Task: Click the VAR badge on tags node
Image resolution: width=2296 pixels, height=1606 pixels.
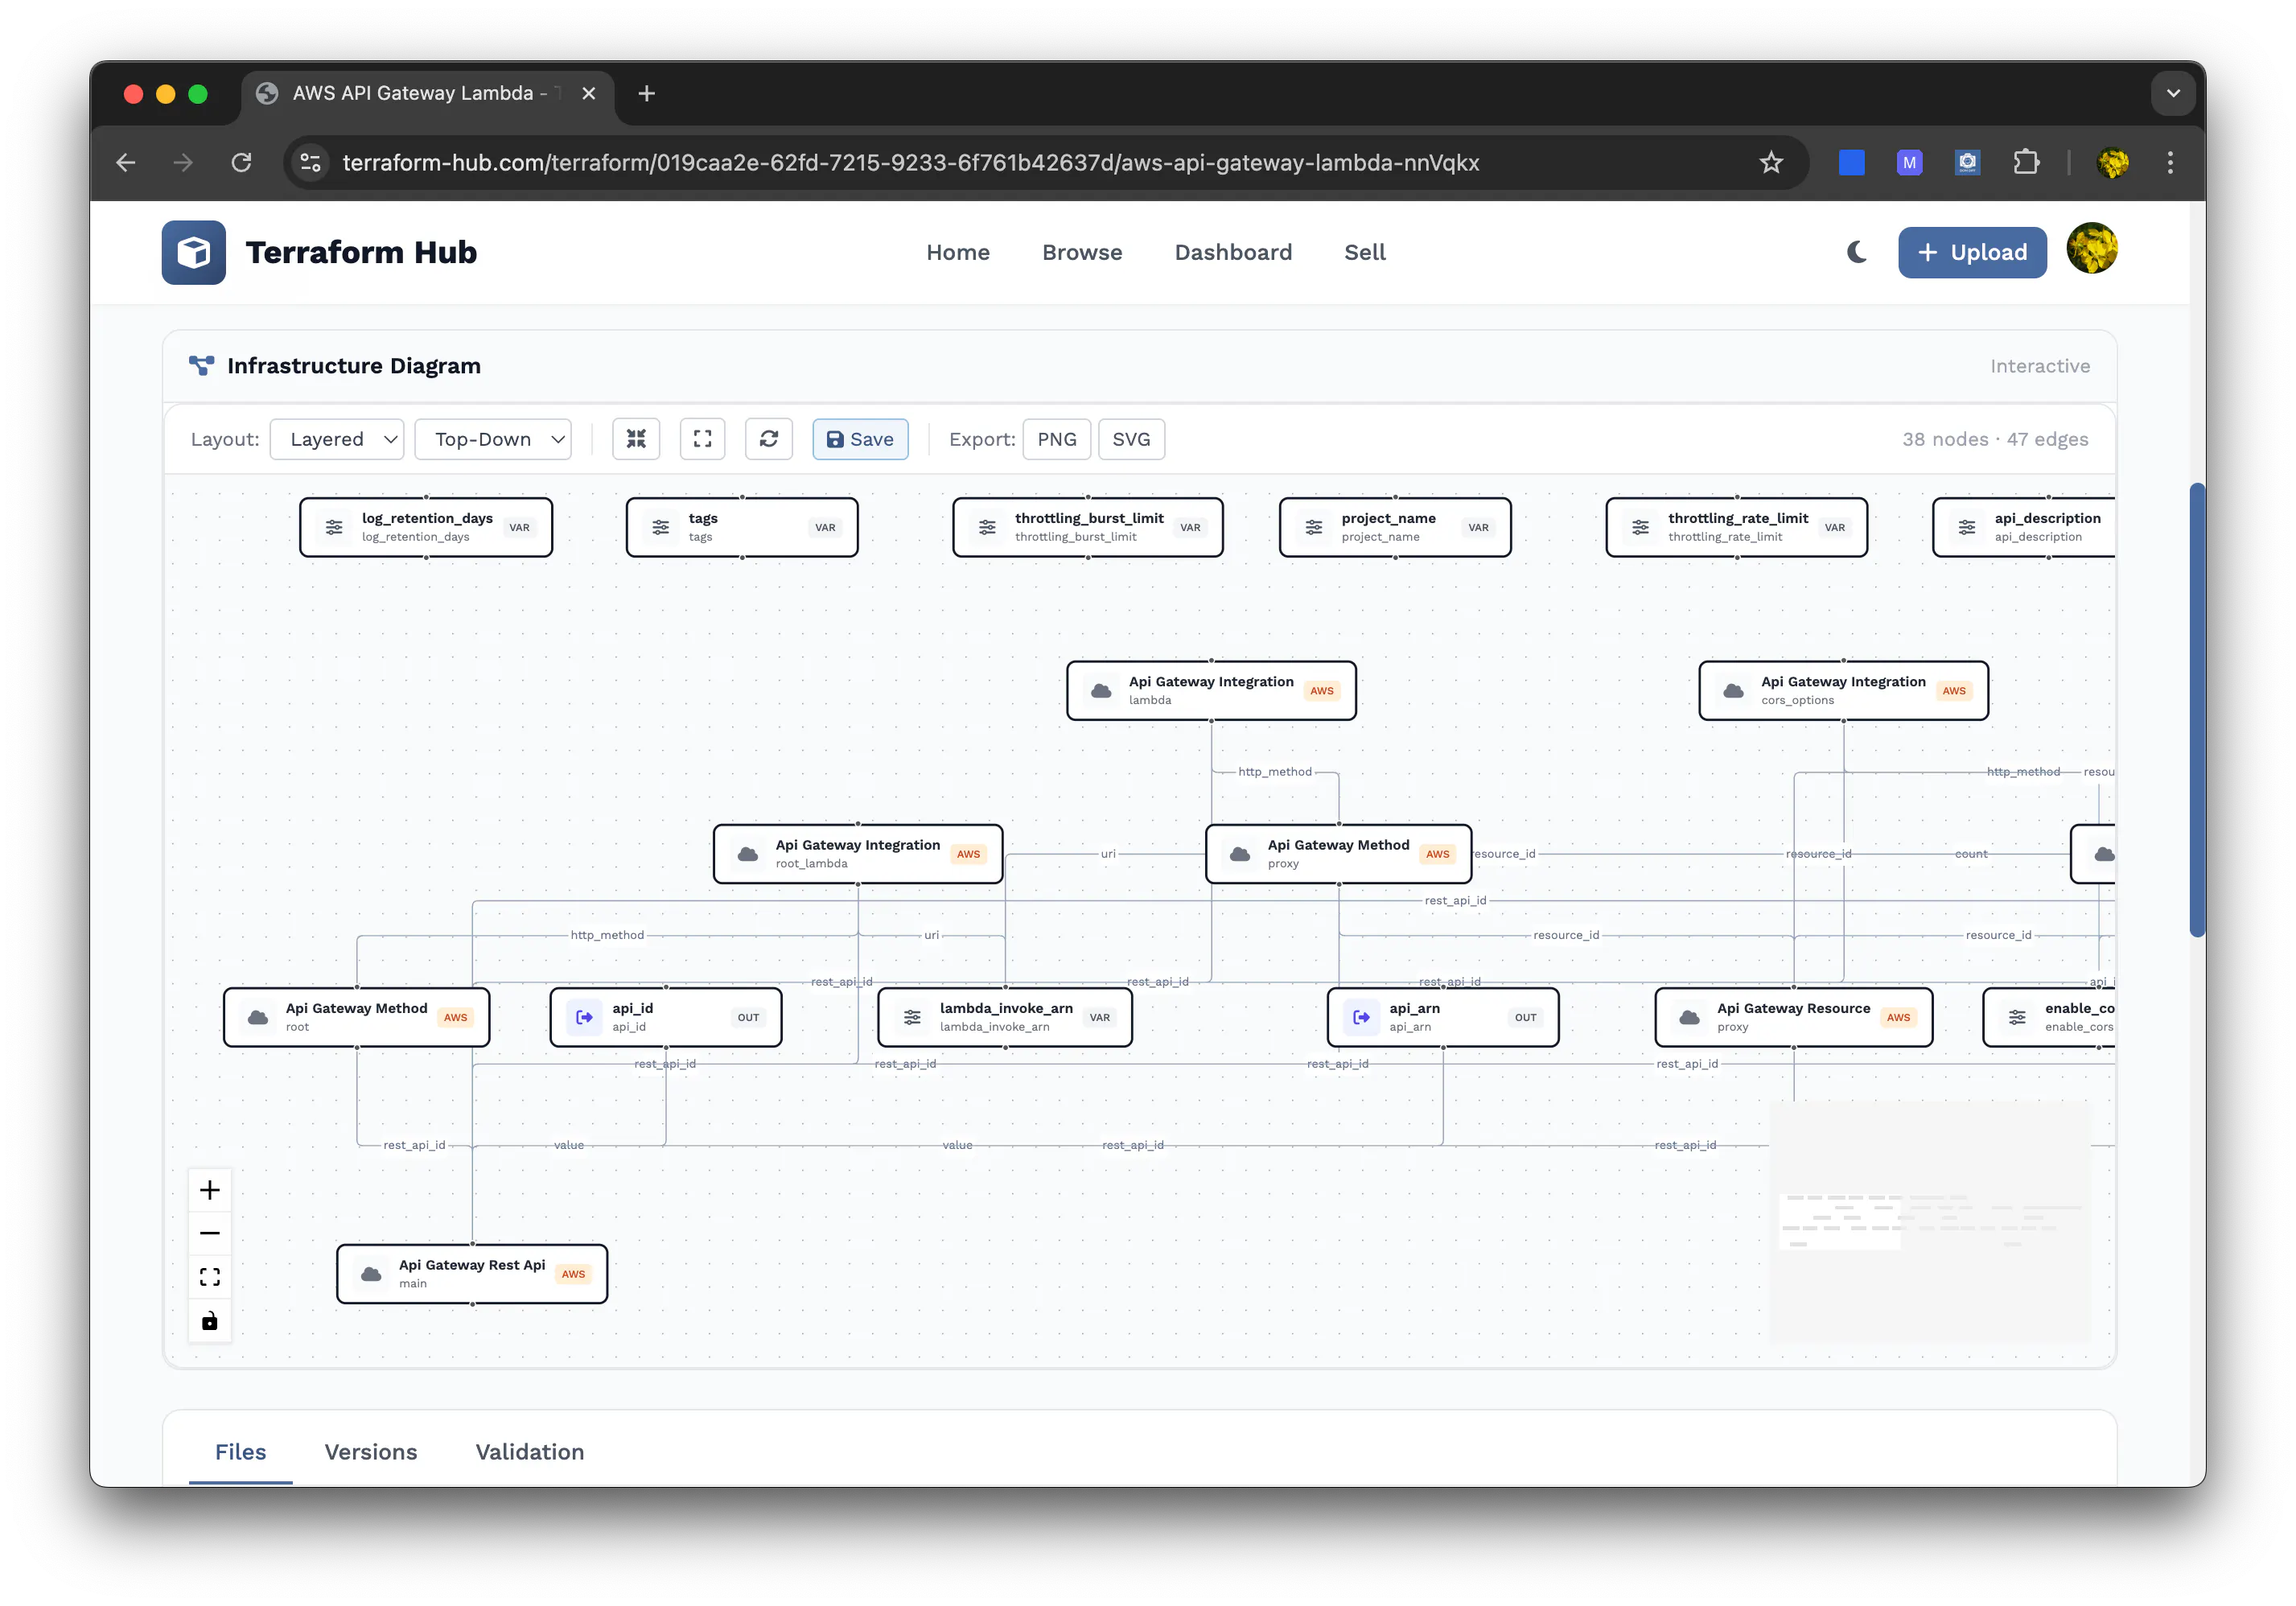Action: point(825,527)
